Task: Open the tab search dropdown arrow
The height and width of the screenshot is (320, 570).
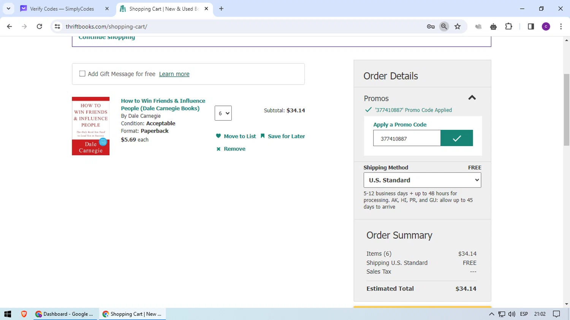Action: pyautogui.click(x=8, y=8)
